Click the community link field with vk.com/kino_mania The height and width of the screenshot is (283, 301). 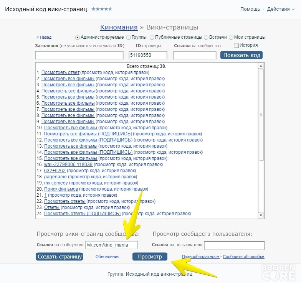tap(111, 245)
